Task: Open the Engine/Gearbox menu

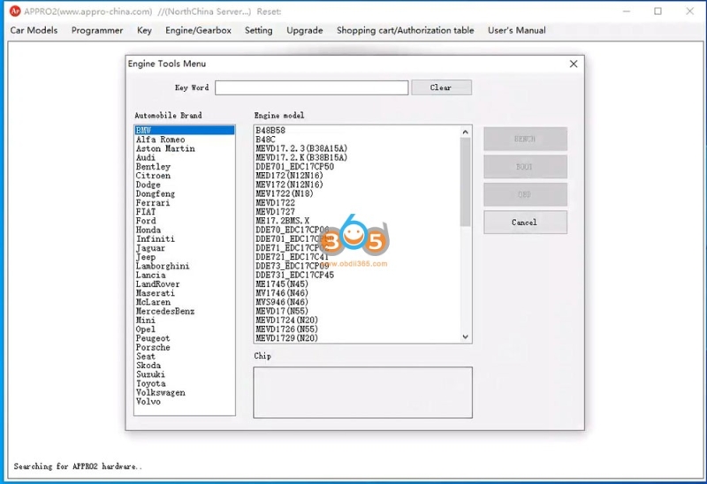Action: click(x=198, y=30)
